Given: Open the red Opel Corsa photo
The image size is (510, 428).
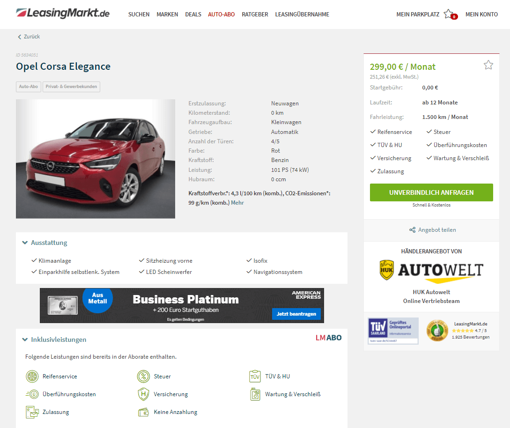Looking at the screenshot, I should click(96, 159).
